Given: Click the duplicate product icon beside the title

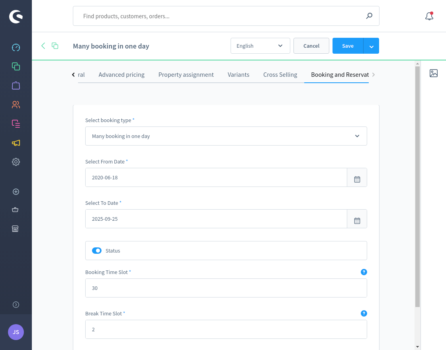Looking at the screenshot, I should 55,46.
